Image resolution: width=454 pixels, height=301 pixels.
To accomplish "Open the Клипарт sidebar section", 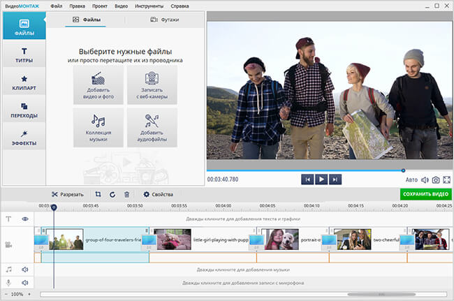I will (x=23, y=83).
